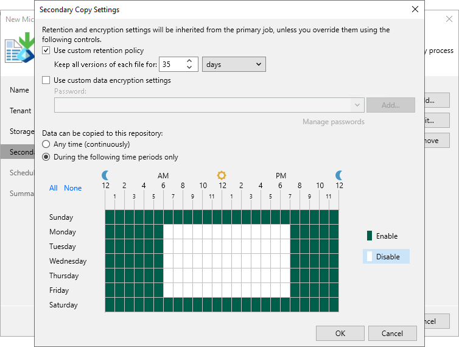Click the PM header label
This screenshot has width=459, height=347.
pyautogui.click(x=281, y=176)
